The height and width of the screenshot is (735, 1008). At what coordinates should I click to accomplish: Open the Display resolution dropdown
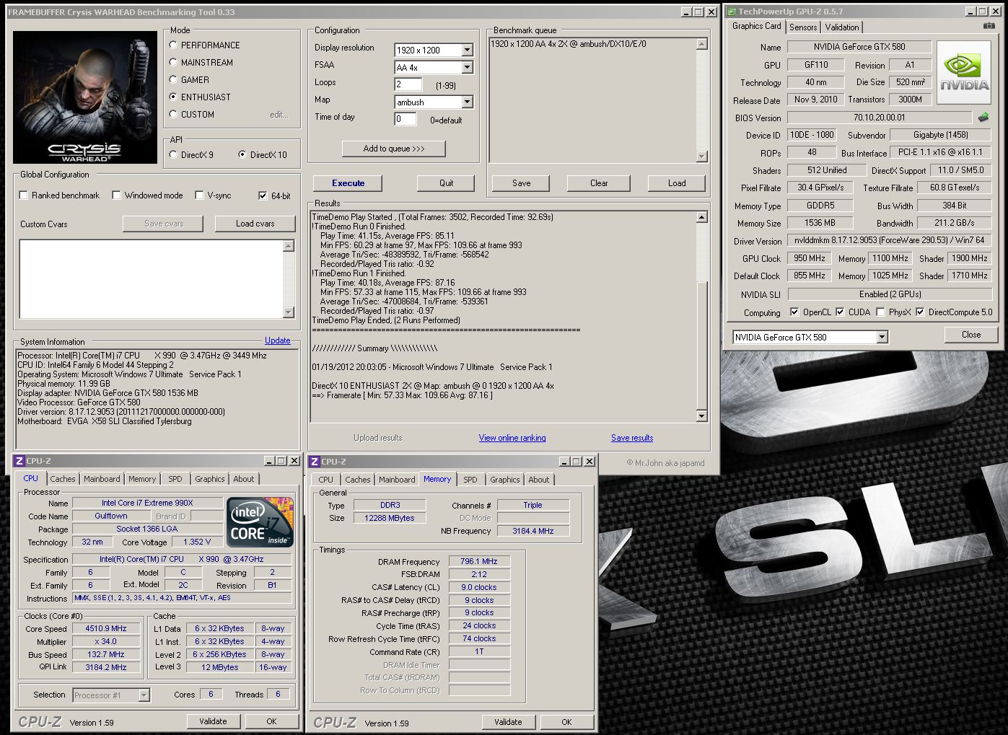[x=467, y=50]
